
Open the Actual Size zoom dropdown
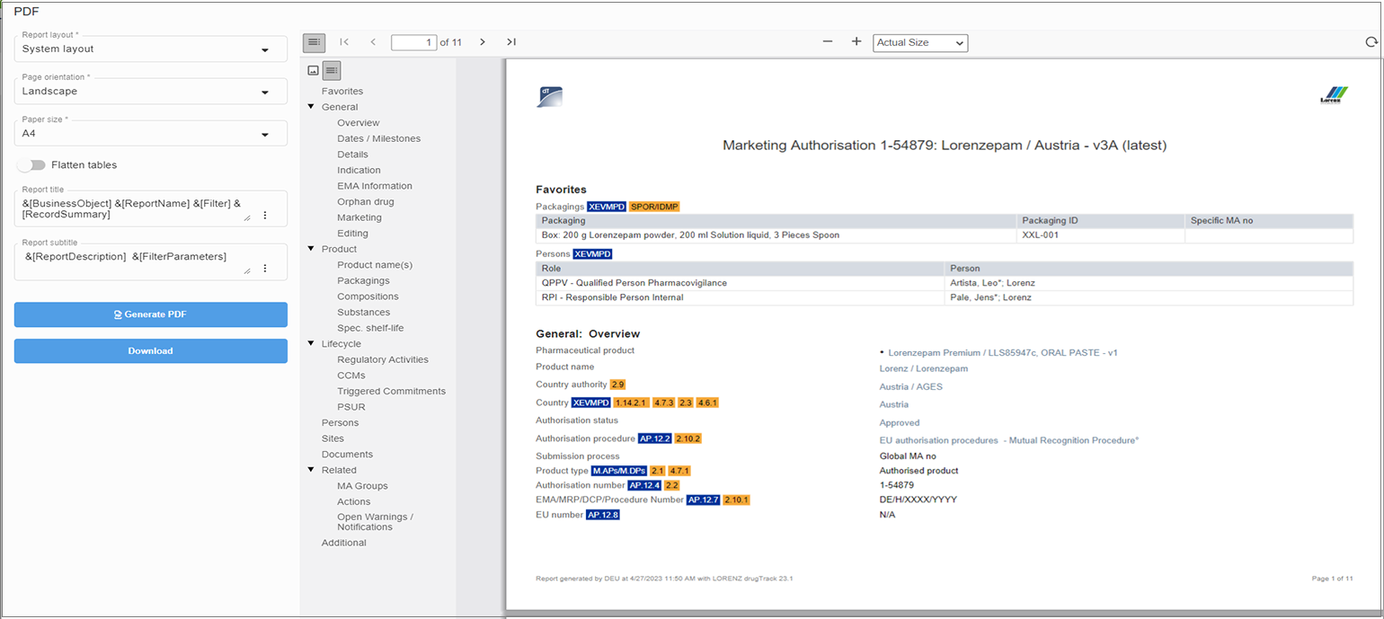[919, 42]
